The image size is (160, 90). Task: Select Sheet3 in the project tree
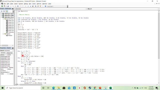[x=10, y=24]
